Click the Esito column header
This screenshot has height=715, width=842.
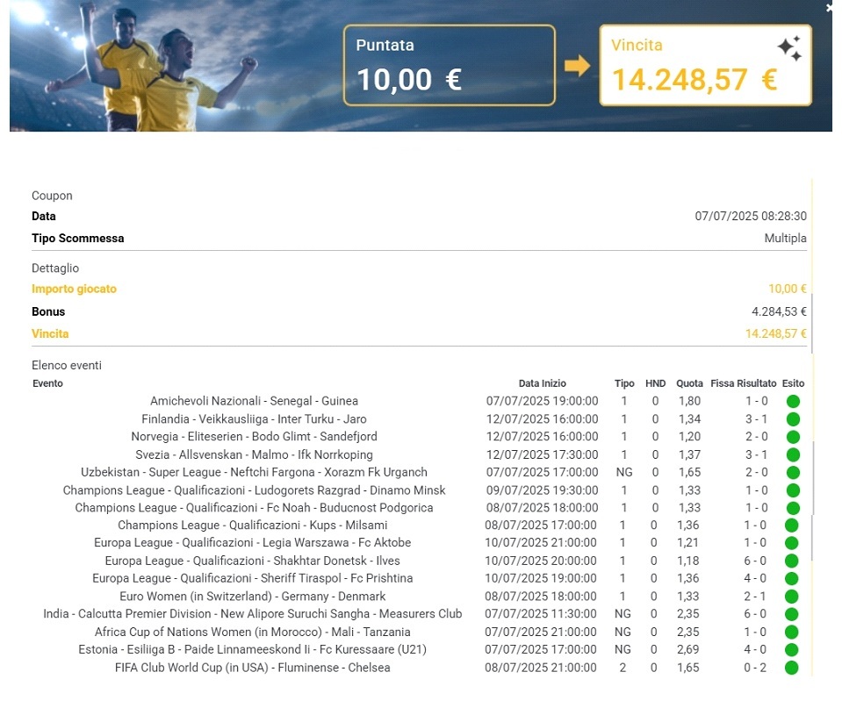(793, 383)
